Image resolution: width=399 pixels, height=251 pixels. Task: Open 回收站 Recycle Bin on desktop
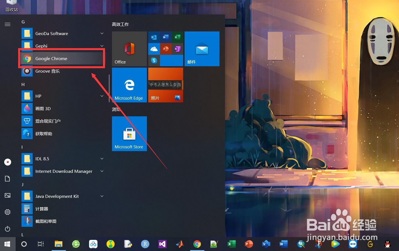click(11, 6)
